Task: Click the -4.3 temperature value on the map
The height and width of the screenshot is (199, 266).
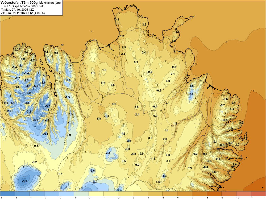Action: (164, 176)
